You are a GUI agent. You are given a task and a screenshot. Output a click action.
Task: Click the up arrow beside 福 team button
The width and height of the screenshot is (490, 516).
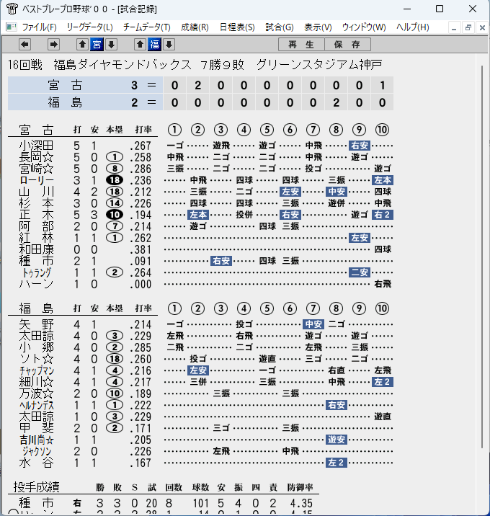pyautogui.click(x=141, y=45)
